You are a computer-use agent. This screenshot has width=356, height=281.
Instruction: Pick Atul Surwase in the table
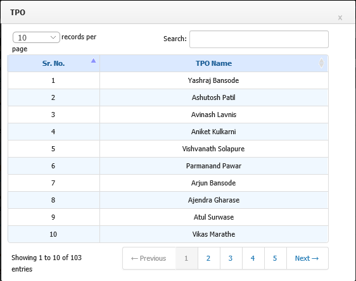pyautogui.click(x=168, y=217)
